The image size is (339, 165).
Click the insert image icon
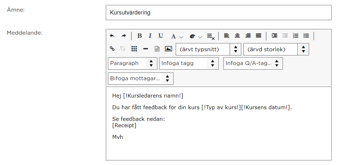click(x=168, y=49)
